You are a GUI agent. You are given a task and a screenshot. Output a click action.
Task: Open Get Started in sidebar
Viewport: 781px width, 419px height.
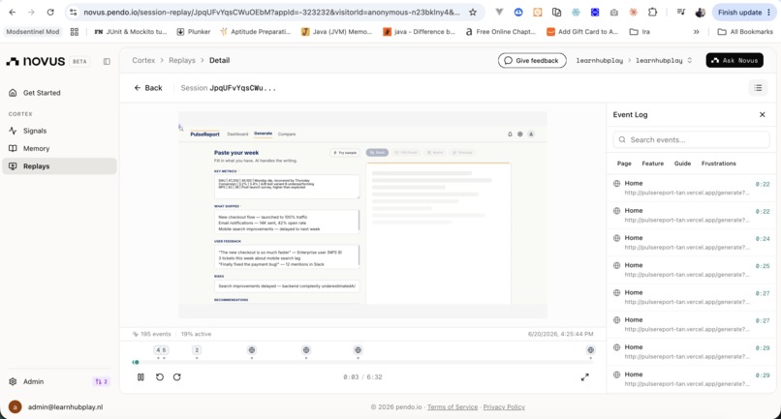(x=59, y=93)
